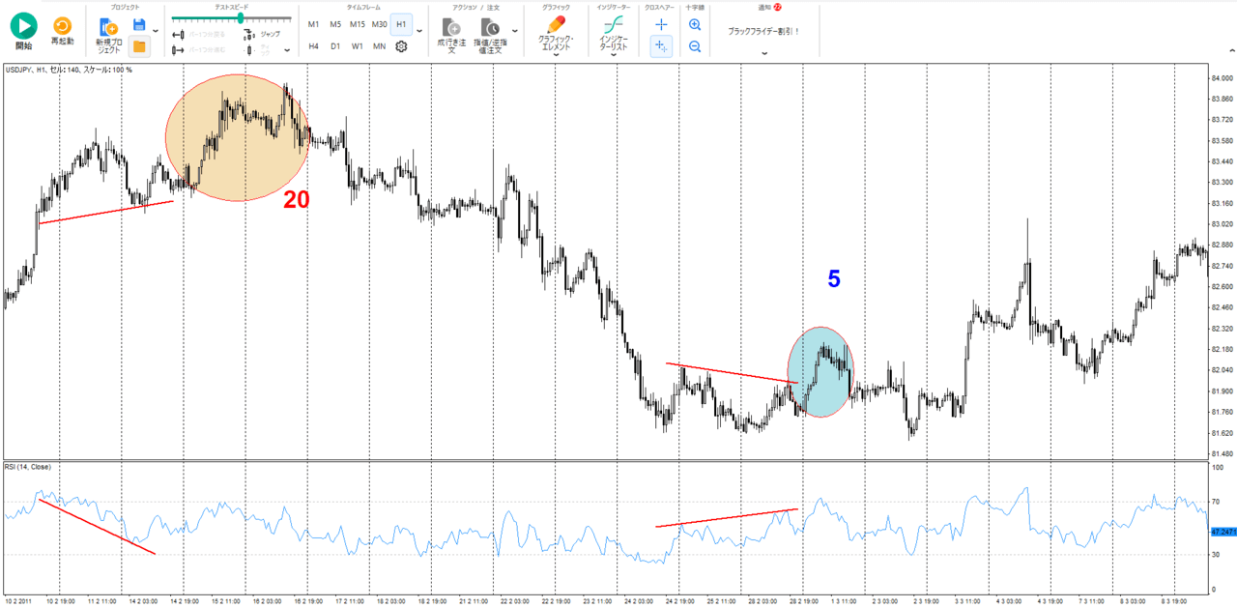
Task: Switch timeframe to D1
Action: (x=335, y=45)
